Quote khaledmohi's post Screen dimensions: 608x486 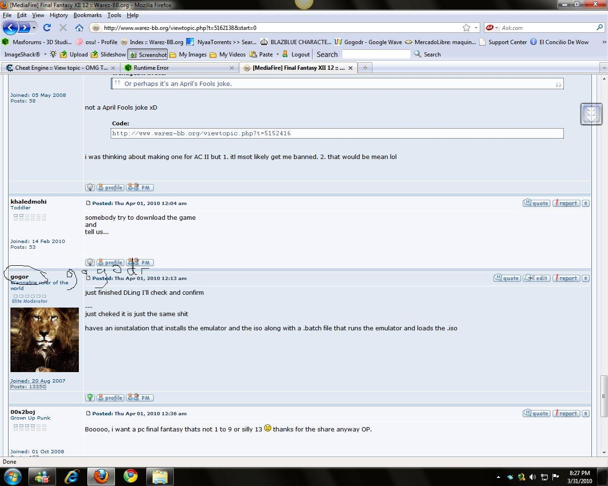click(x=536, y=203)
